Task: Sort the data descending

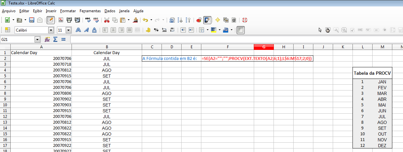Action: point(188,20)
